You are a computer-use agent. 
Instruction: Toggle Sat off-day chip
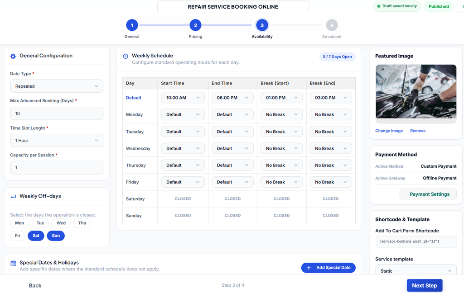click(36, 236)
